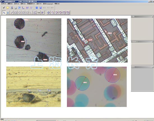Select the arrow pointer tool

click(4, 13)
